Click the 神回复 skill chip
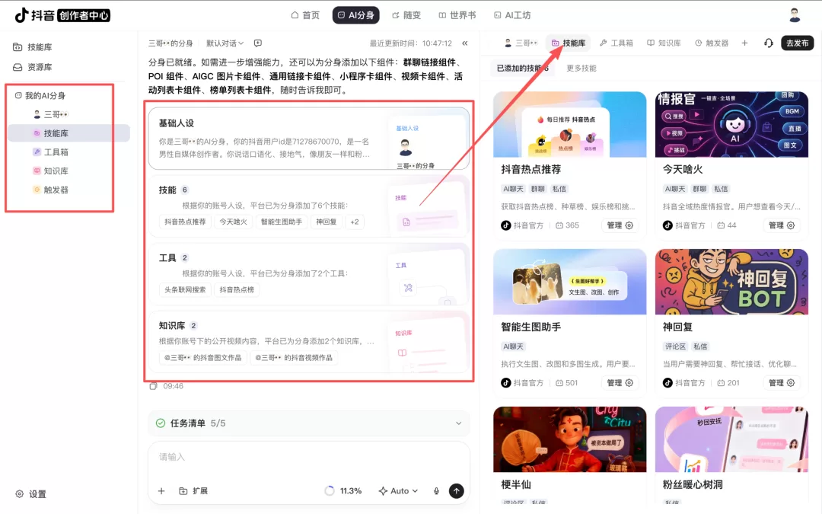The width and height of the screenshot is (822, 514). pyautogui.click(x=326, y=222)
